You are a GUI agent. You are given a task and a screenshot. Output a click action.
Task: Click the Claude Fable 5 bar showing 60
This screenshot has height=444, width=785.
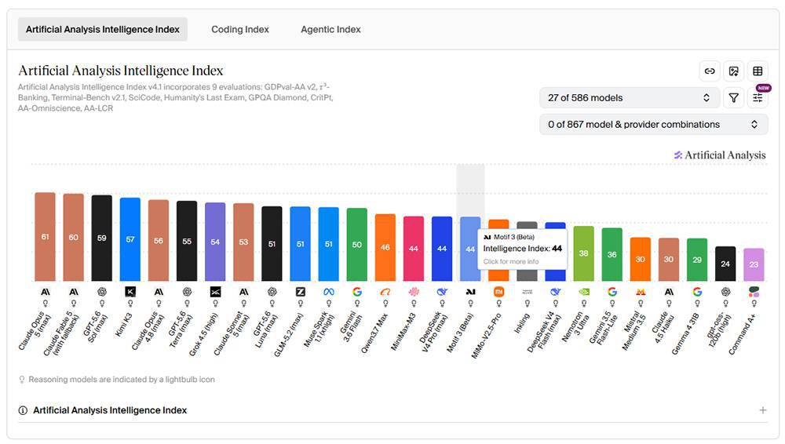tap(74, 237)
